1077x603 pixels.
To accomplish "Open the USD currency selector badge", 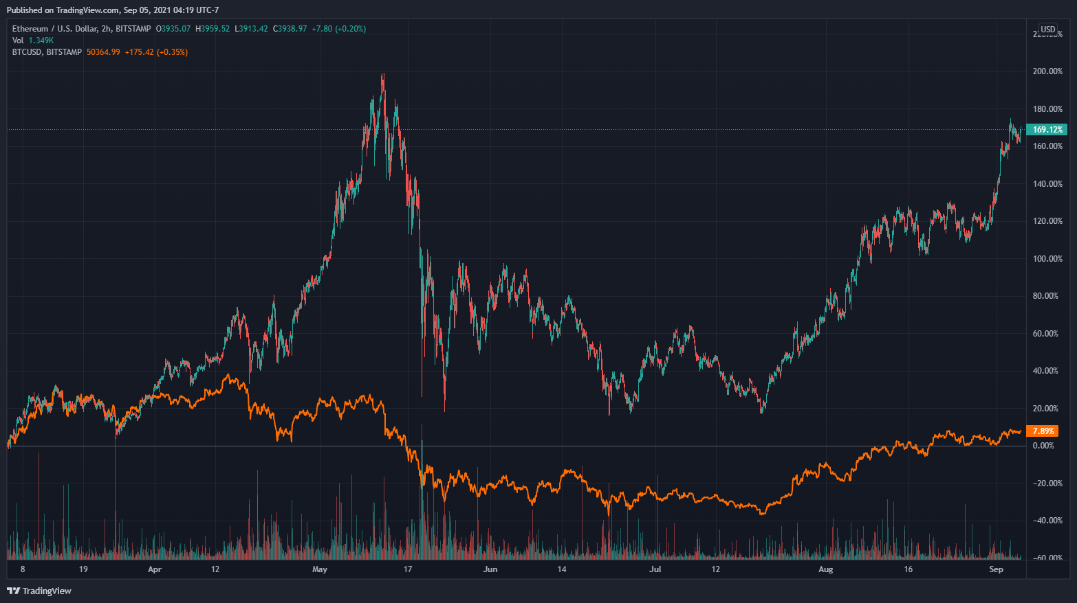I will pos(1047,30).
